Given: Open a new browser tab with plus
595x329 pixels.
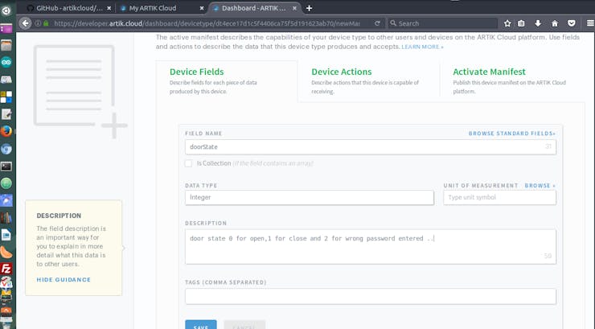Looking at the screenshot, I should tap(310, 8).
